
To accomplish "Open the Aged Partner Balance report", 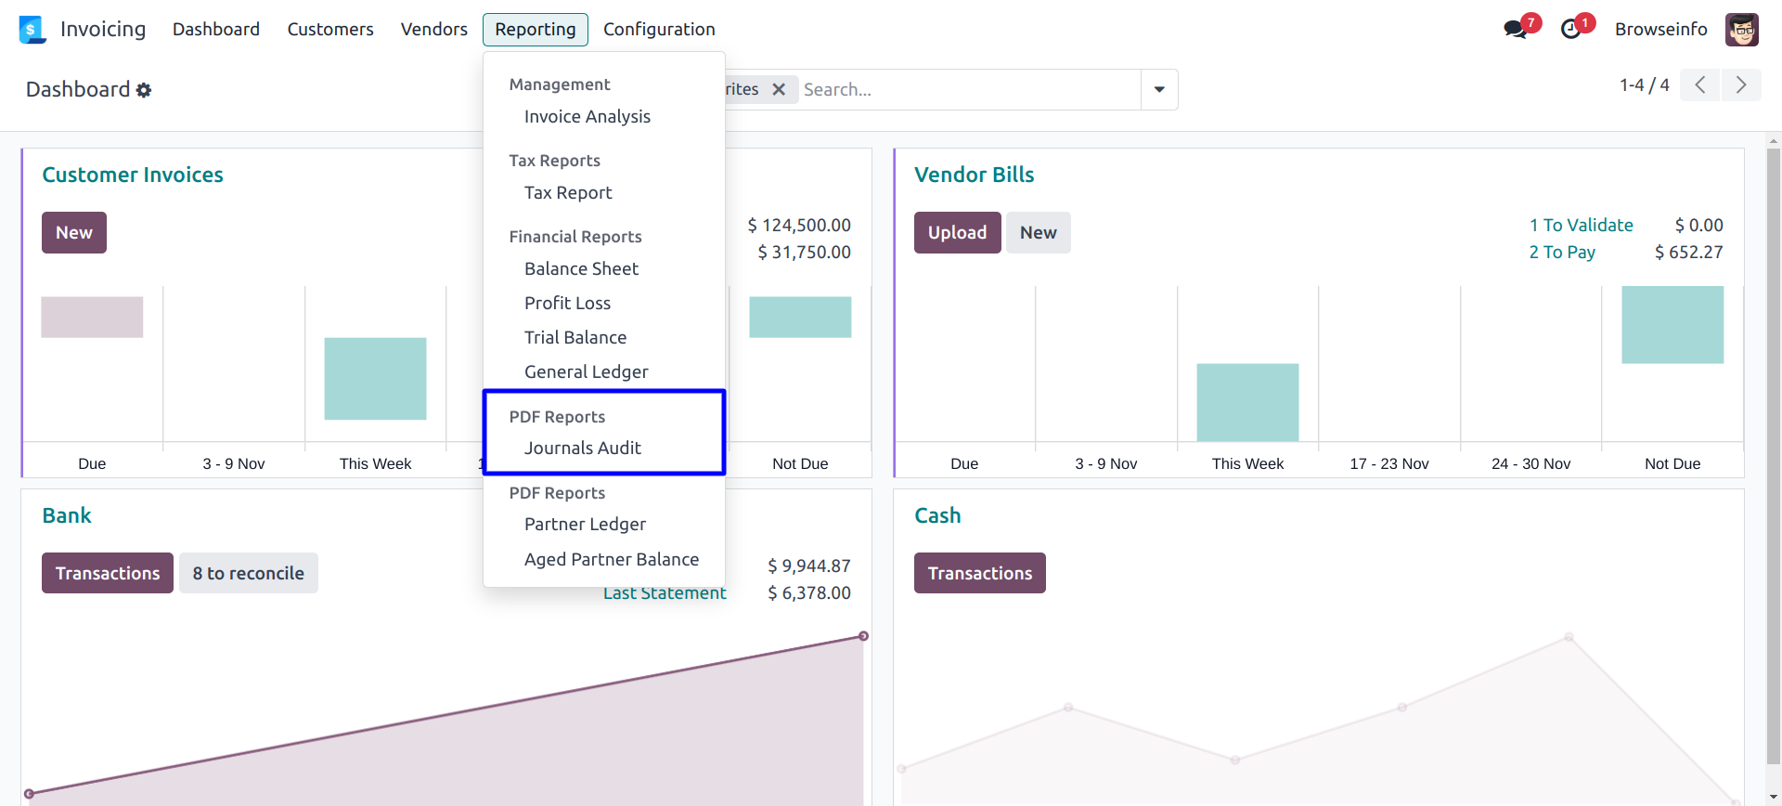I will tap(611, 560).
